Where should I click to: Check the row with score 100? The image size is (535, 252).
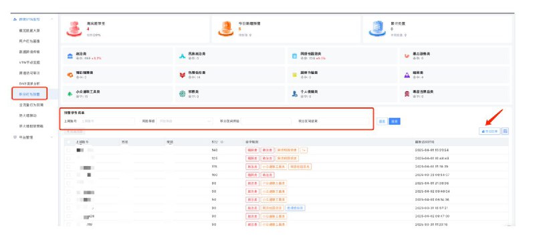click(x=69, y=175)
